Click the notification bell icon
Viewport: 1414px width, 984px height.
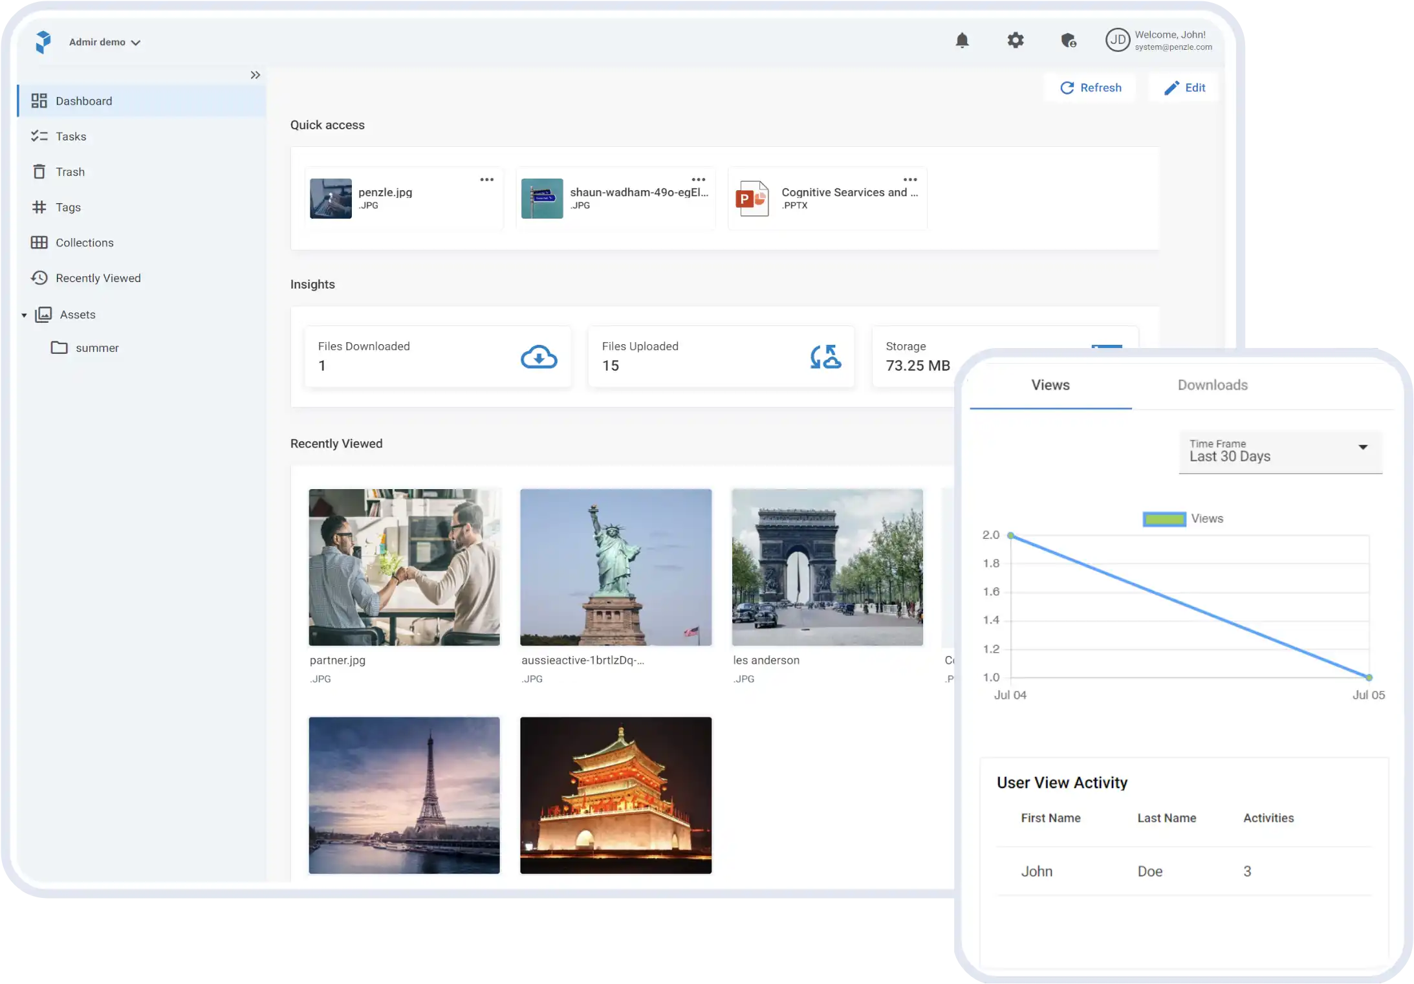pyautogui.click(x=962, y=41)
